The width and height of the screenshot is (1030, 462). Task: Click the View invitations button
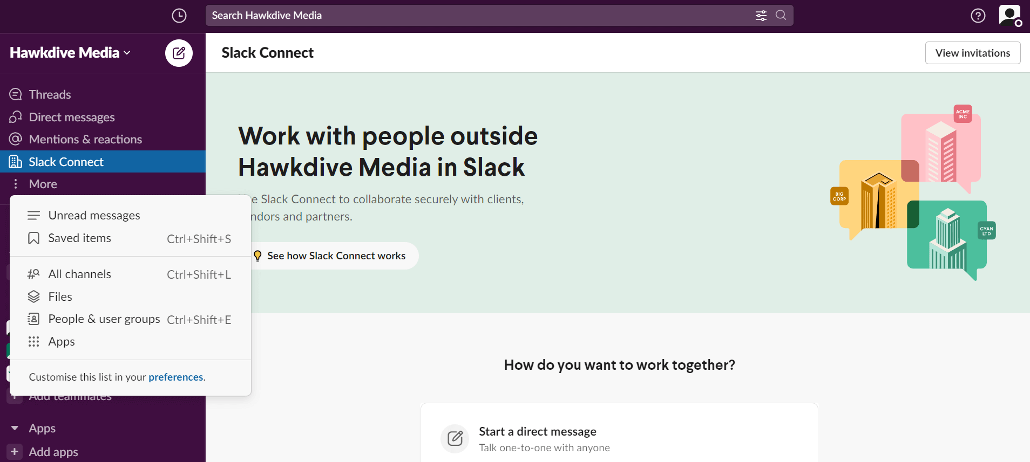(973, 53)
